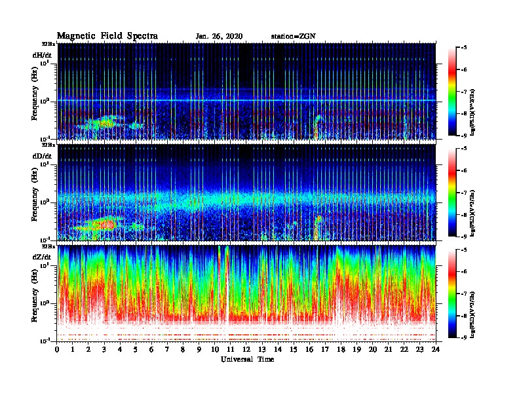Click the dH/dt panel color bar
The height and width of the screenshot is (401, 519).
click(x=452, y=92)
